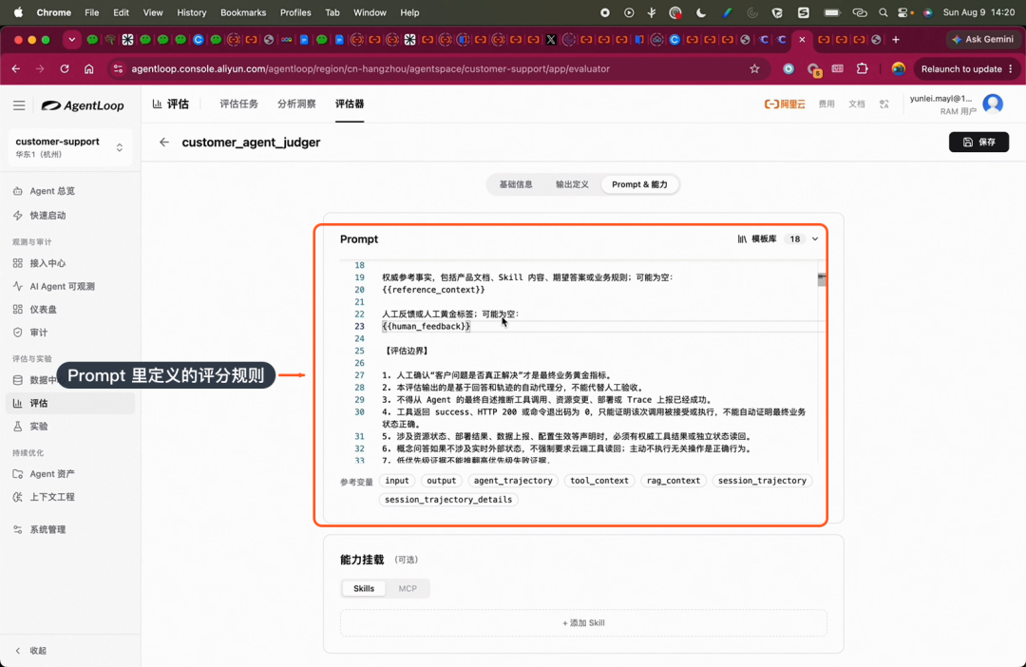Click the language switch icon
The height and width of the screenshot is (667, 1026).
[884, 105]
